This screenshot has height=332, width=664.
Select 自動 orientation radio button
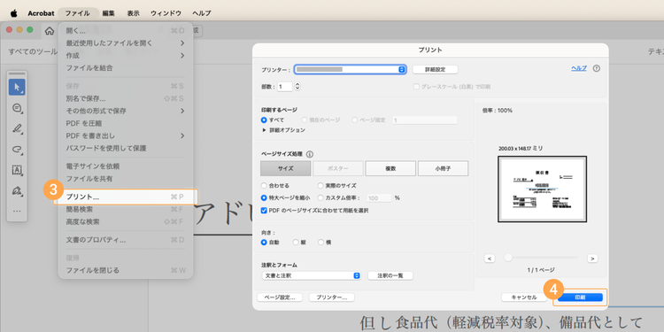264,243
